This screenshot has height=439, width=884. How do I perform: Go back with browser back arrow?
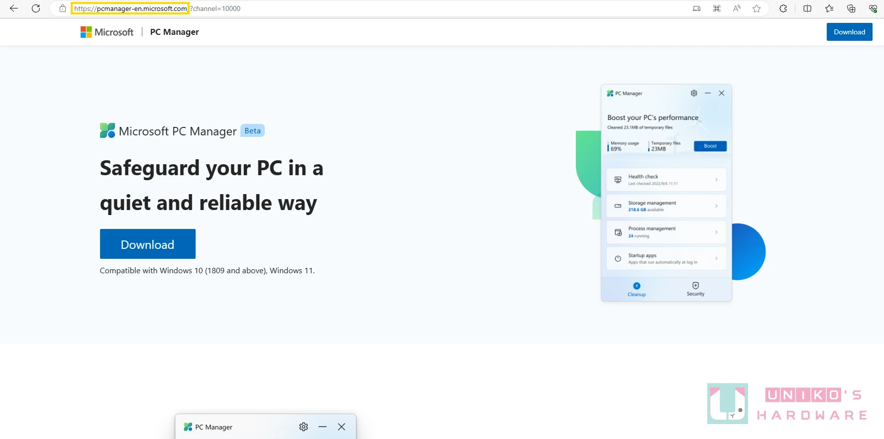coord(14,8)
